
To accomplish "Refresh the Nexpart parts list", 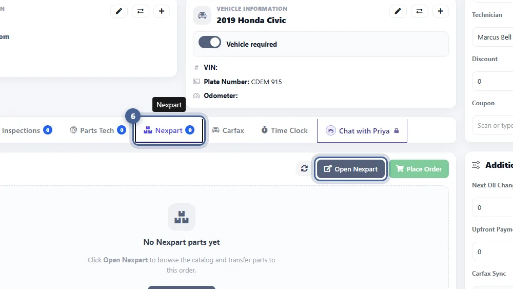I will tap(304, 168).
